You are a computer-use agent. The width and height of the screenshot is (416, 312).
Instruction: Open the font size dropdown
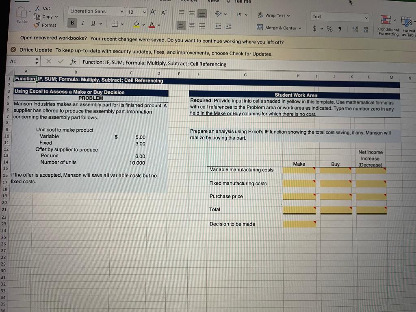point(136,12)
